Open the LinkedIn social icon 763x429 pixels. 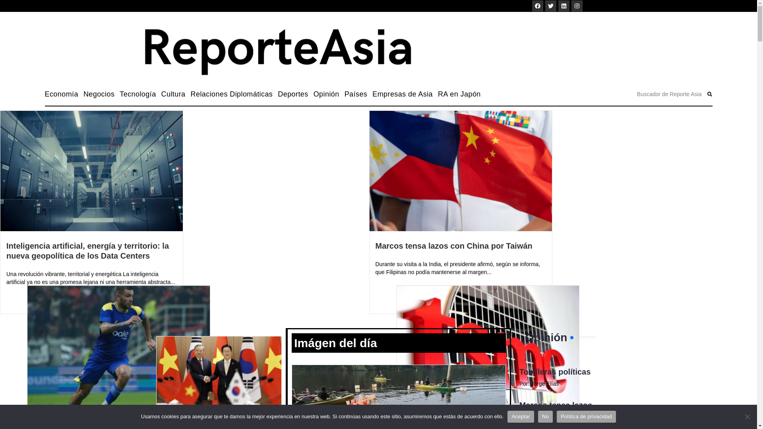click(564, 6)
